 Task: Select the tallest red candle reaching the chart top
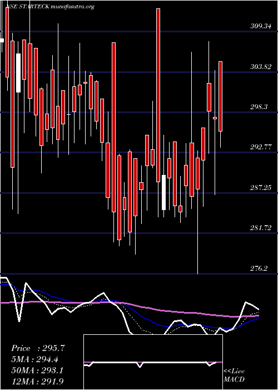pos(158,95)
